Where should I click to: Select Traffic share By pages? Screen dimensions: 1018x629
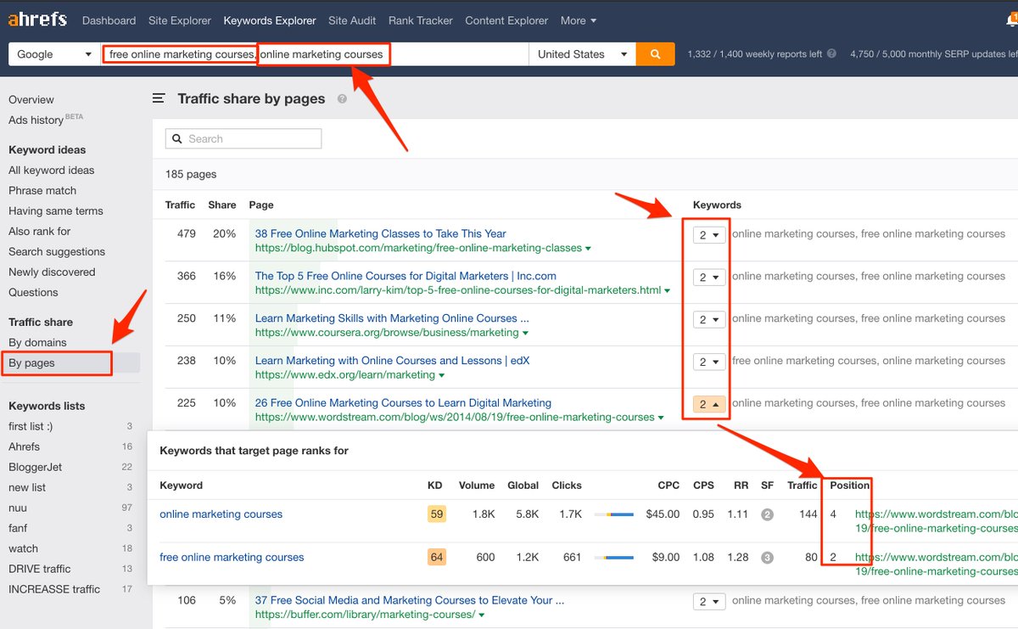pyautogui.click(x=31, y=363)
